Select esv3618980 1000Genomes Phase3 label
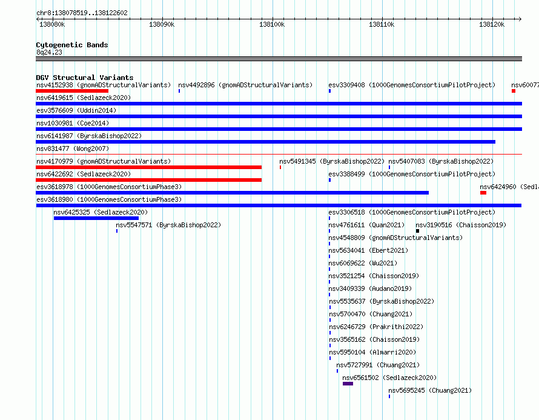 point(109,199)
